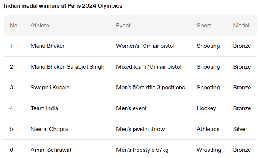Click the Men's freestyle 57kg event cell
This screenshot has width=260, height=158.
[142, 150]
